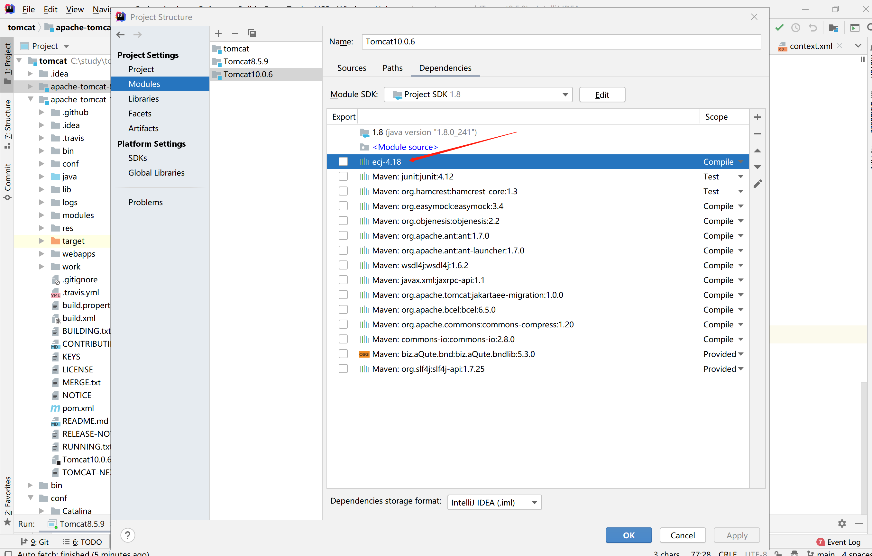Click the rollback undo icon in toolbar
This screenshot has height=556, width=872.
coord(813,28)
